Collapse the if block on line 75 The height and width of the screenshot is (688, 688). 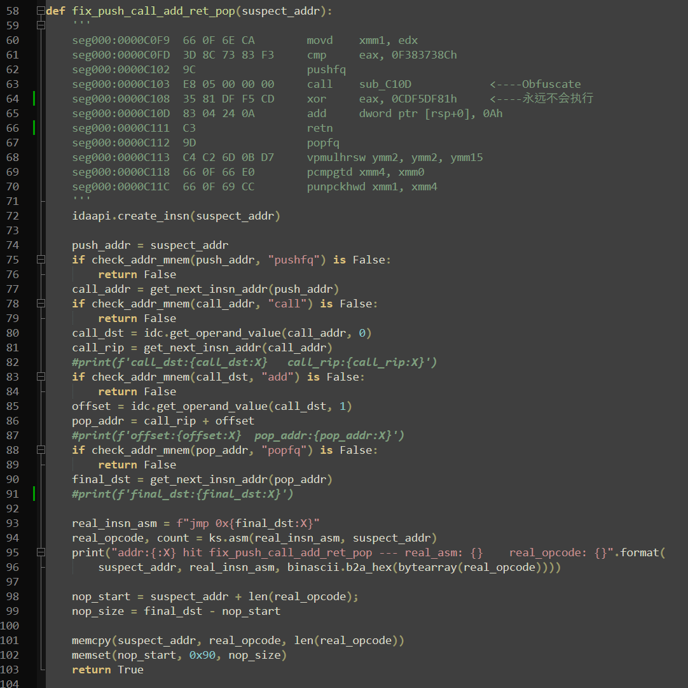coord(41,260)
